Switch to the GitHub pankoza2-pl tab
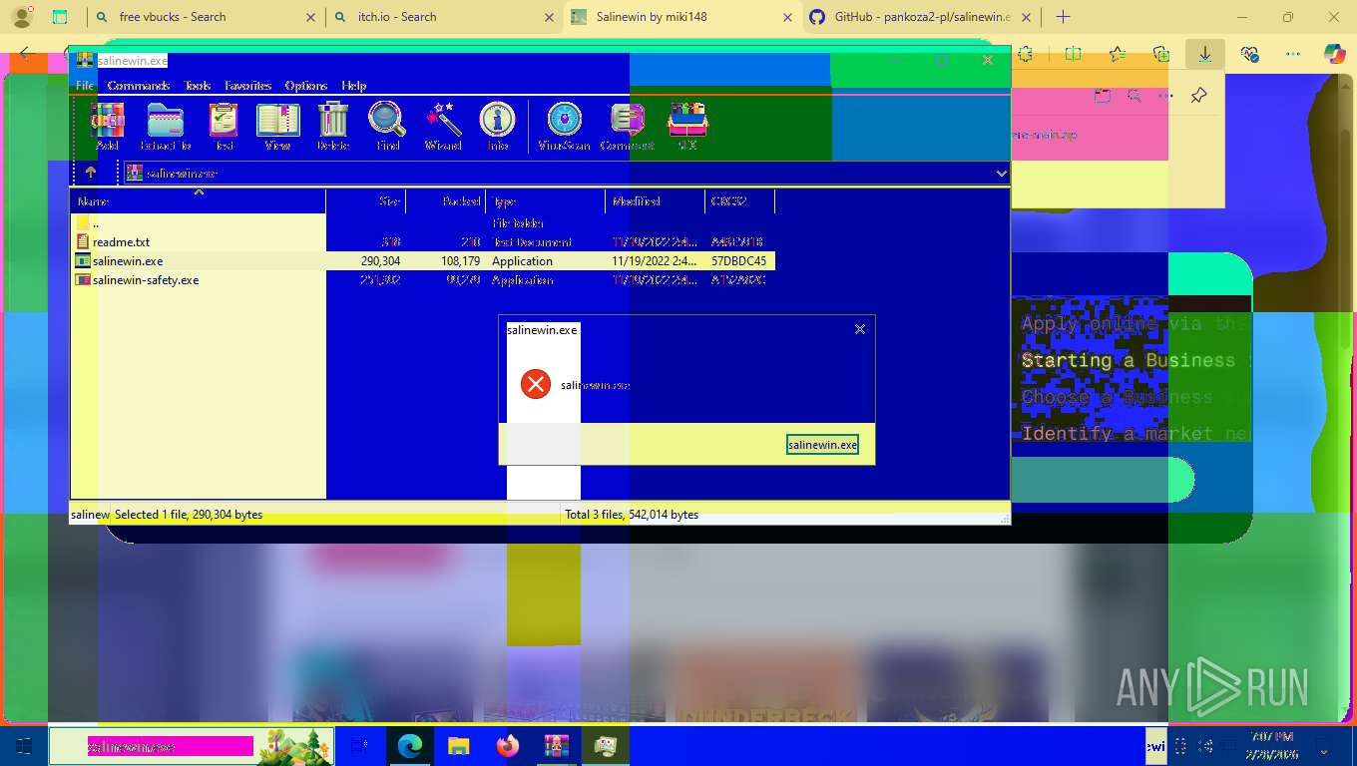This screenshot has height=766, width=1357. pyautogui.click(x=921, y=17)
